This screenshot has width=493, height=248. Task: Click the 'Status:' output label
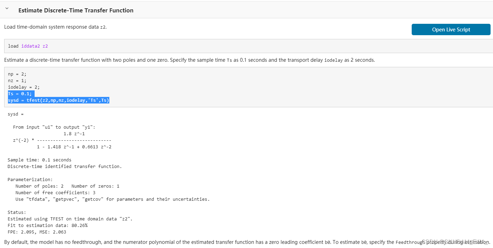(17, 212)
